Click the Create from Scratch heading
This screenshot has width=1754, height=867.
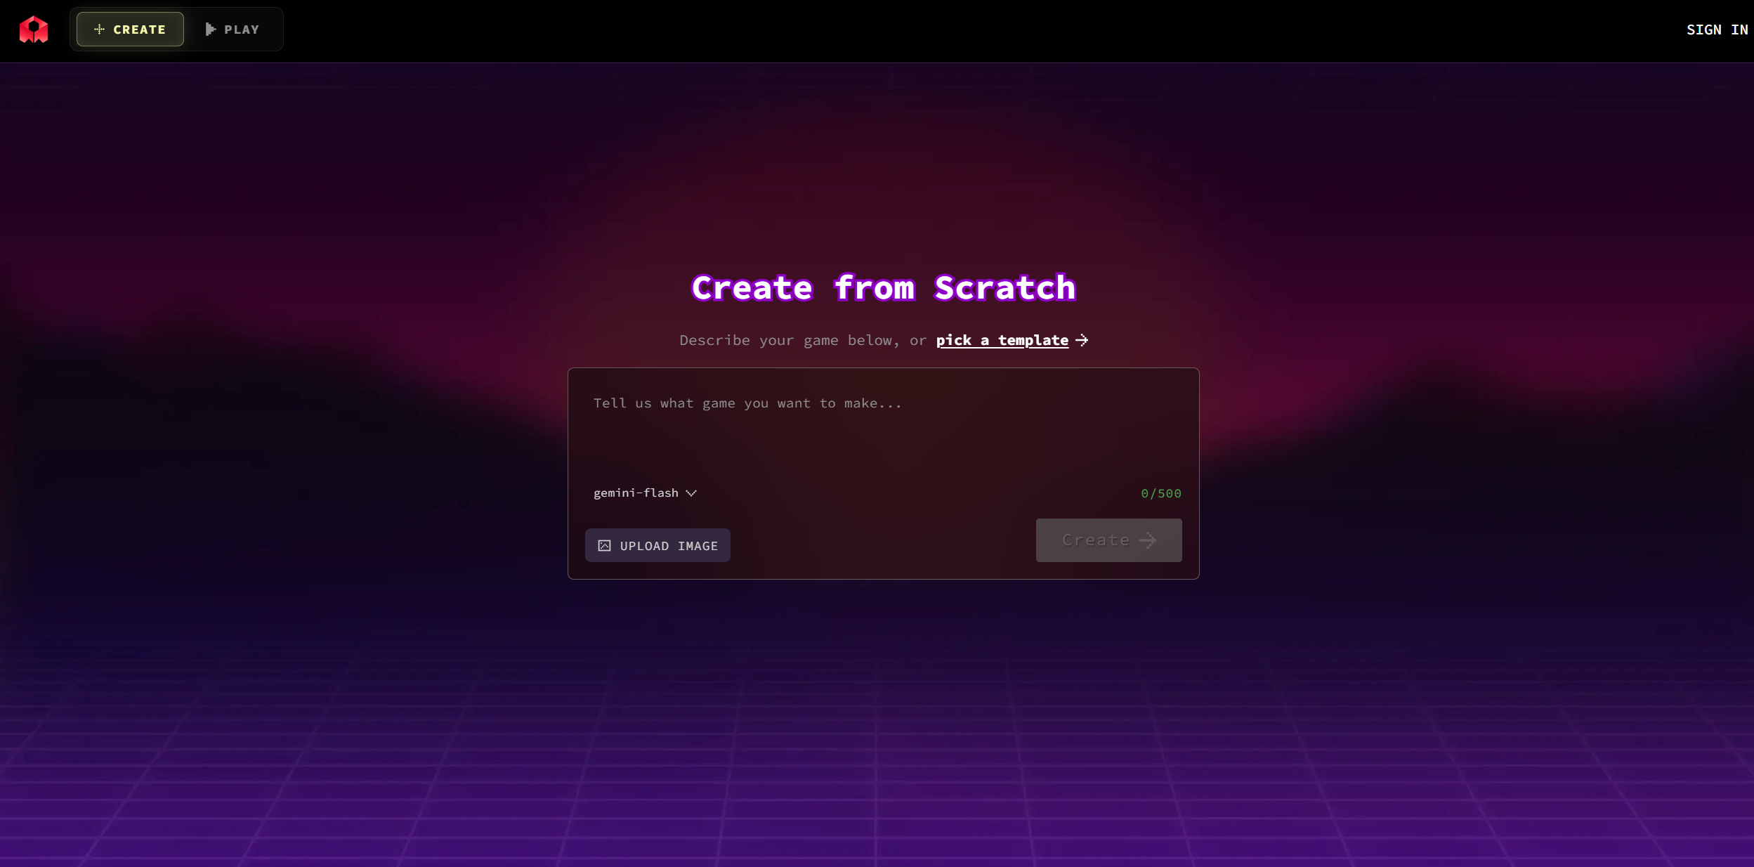tap(884, 287)
